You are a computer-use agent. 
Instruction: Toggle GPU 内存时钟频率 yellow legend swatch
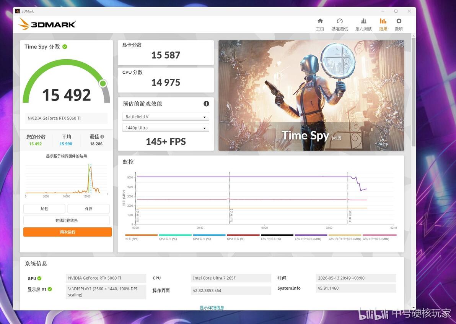(x=345, y=235)
